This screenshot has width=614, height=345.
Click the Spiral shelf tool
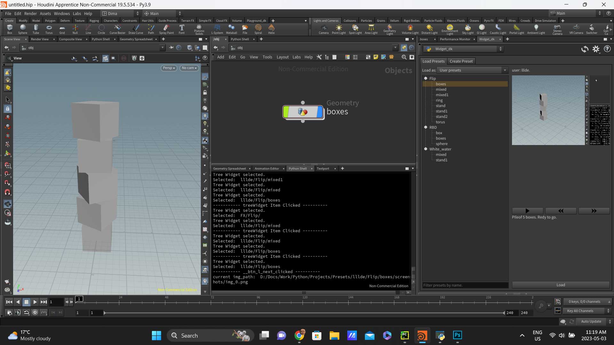(x=258, y=29)
